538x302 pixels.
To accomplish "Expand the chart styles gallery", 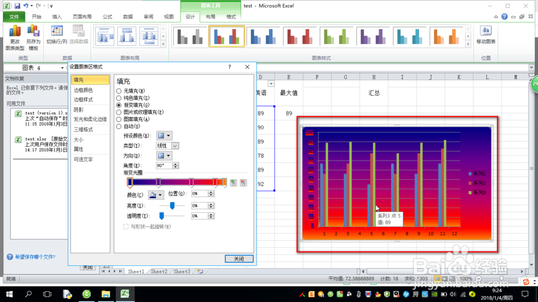I will coord(468,44).
